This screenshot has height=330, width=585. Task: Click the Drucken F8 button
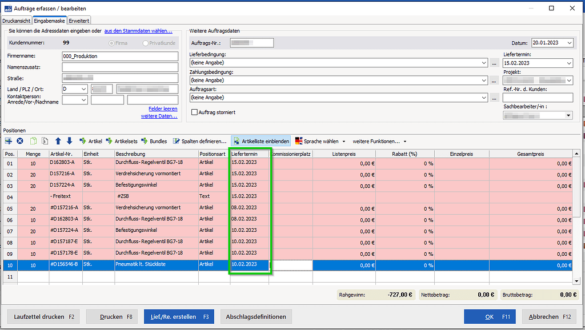[112, 316]
